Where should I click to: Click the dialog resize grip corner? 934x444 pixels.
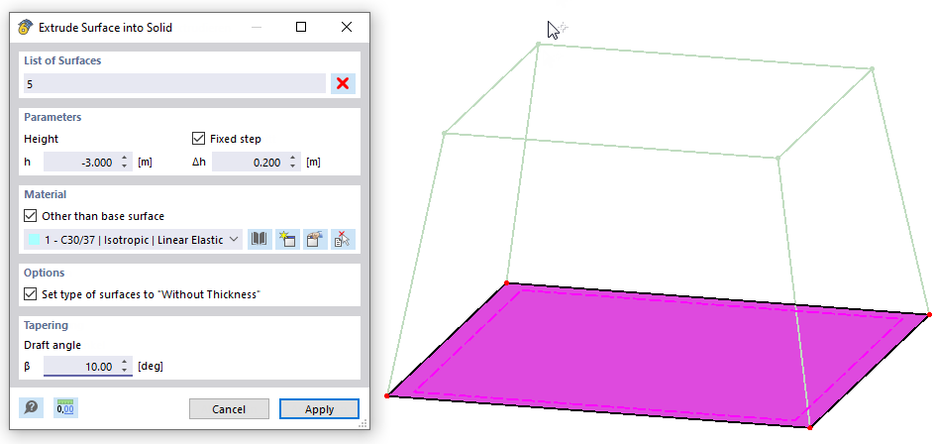pyautogui.click(x=363, y=424)
